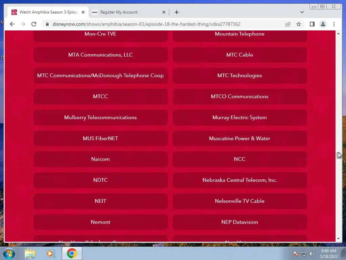
Task: Open the Windows Start menu
Action: [9, 253]
